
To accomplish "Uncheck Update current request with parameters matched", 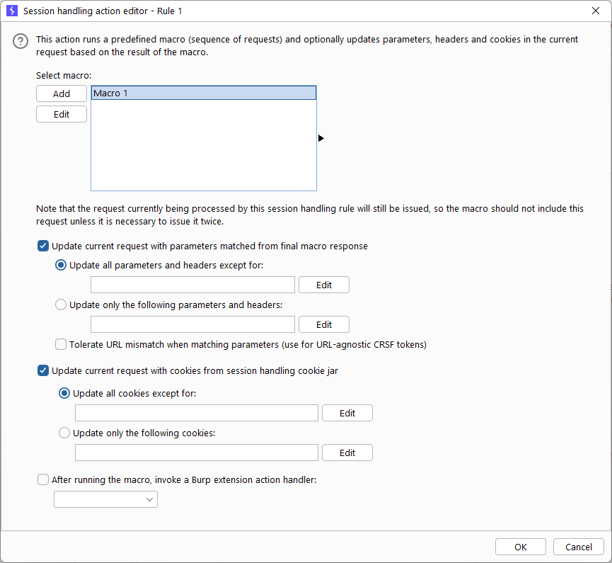I will pos(43,246).
